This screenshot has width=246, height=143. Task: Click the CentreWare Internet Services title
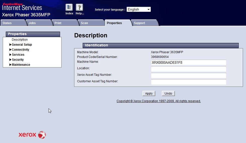tap(22, 7)
